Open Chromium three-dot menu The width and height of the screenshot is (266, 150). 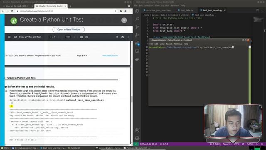pyautogui.click(x=130, y=11)
